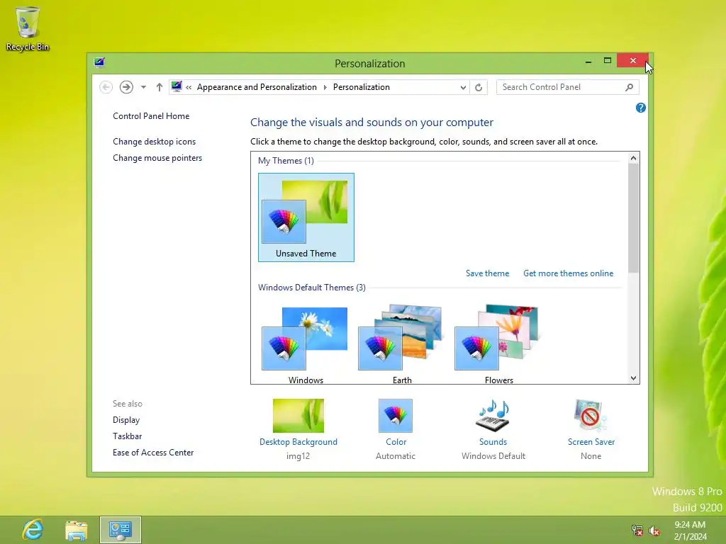Click the Control Panel taskbar button
This screenshot has height=544, width=726.
121,530
